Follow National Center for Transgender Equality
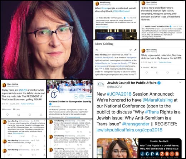This screenshot has height=159, width=186. click(x=89, y=96)
